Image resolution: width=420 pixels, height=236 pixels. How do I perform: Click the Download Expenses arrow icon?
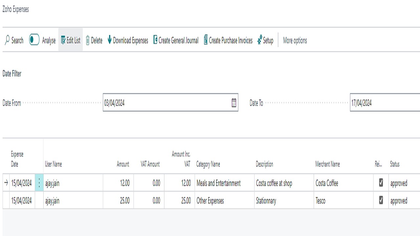[x=110, y=40]
